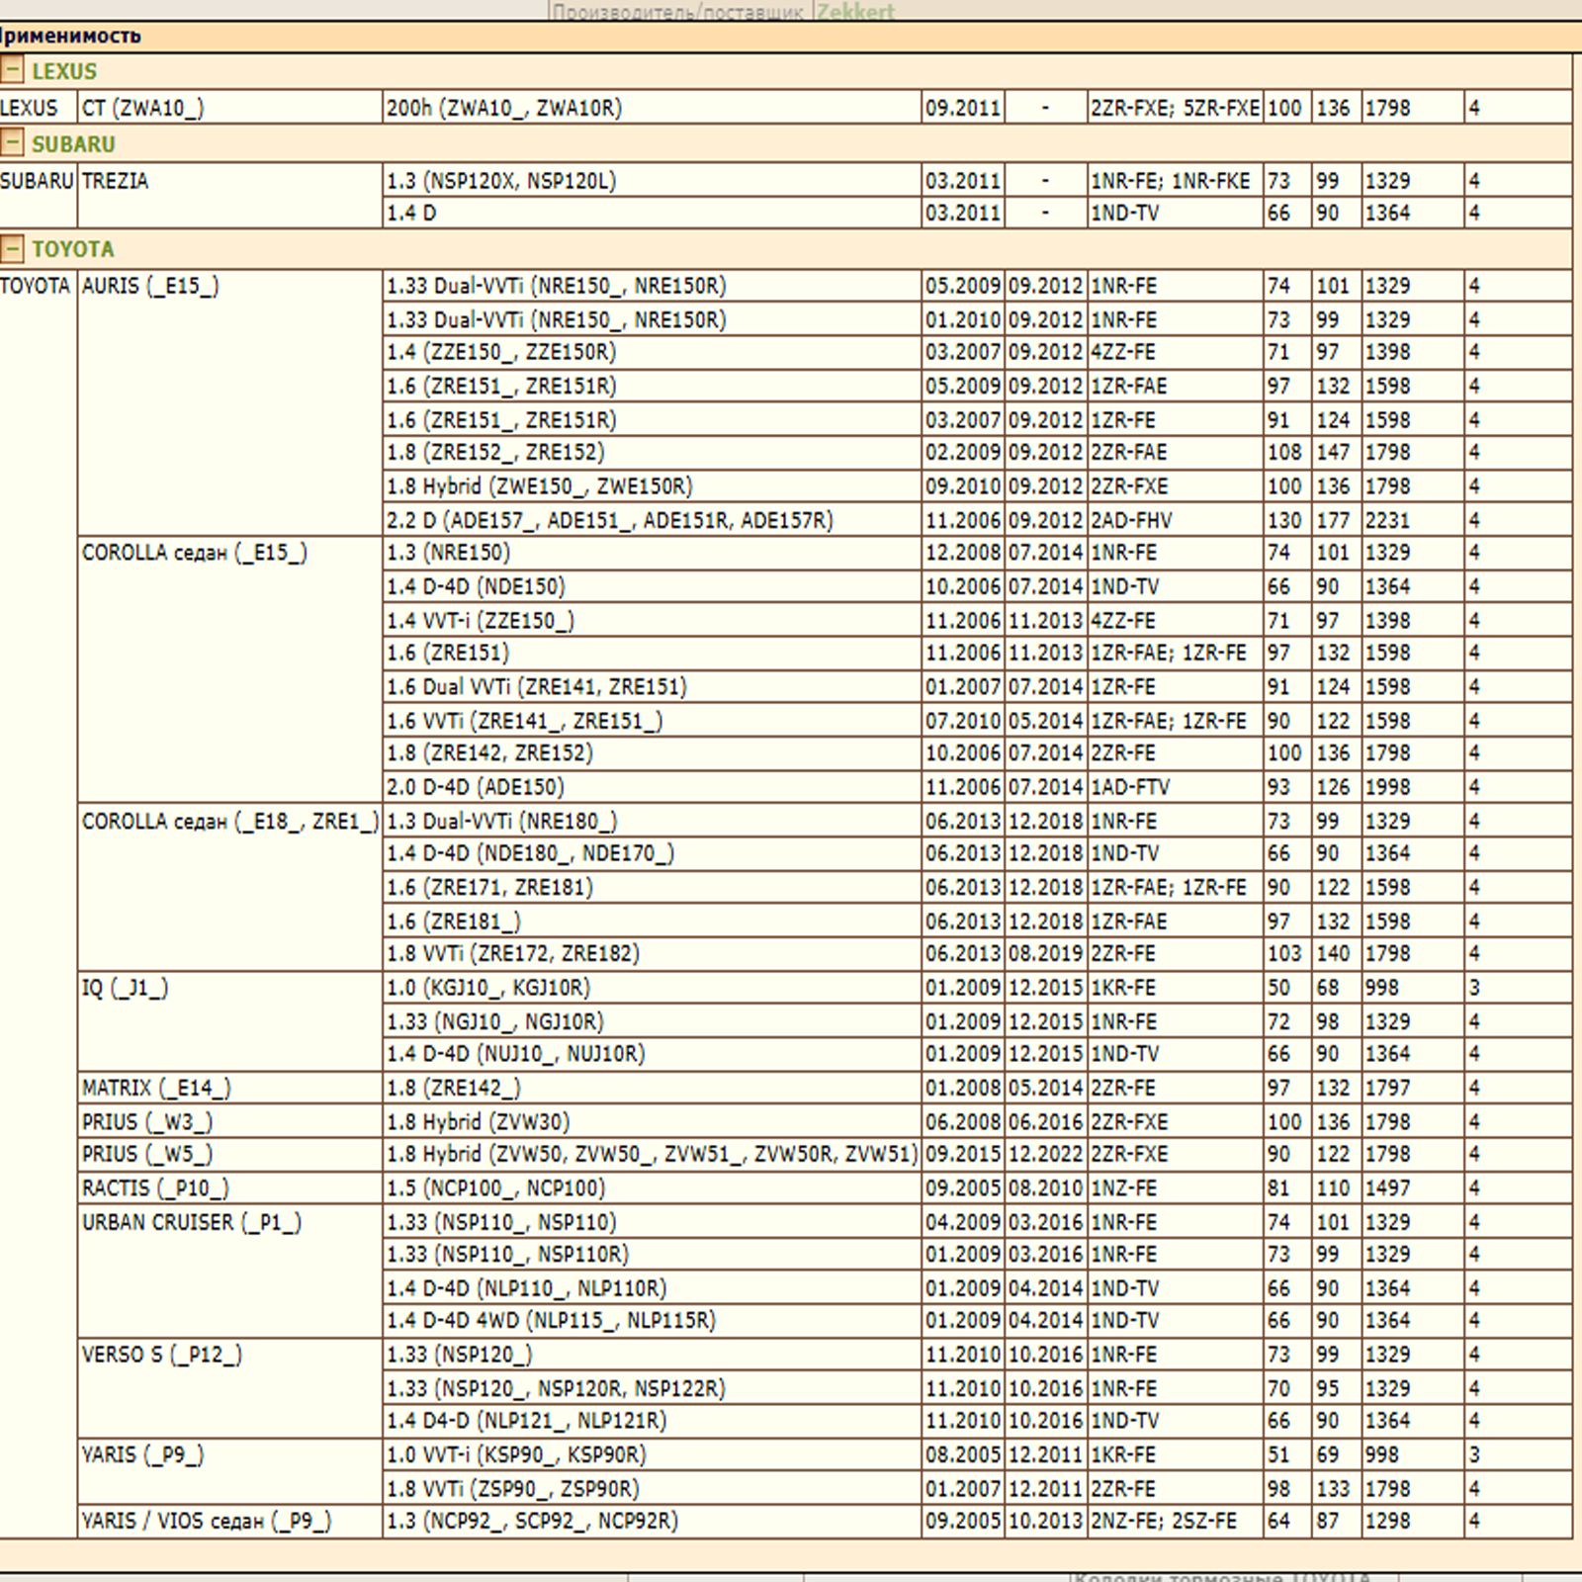This screenshot has height=1582, width=1582.
Task: Select the CT (ZWA10_) model cell
Action: (142, 108)
